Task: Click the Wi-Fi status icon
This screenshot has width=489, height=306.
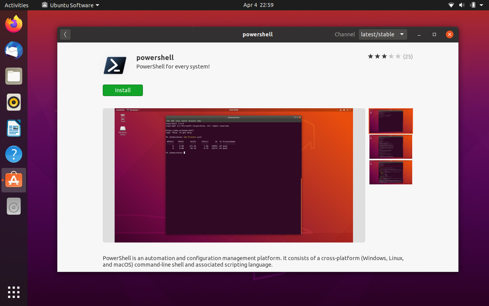Action: [x=451, y=5]
